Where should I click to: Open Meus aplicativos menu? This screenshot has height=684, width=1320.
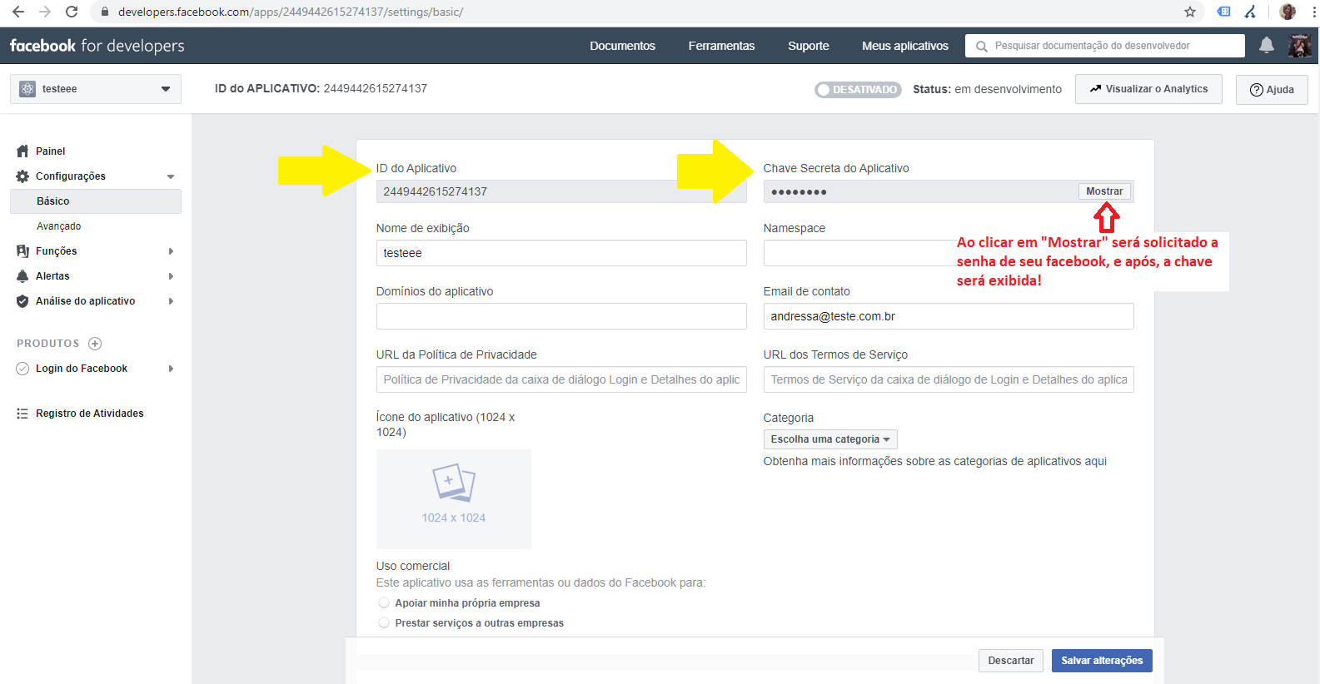click(x=904, y=46)
